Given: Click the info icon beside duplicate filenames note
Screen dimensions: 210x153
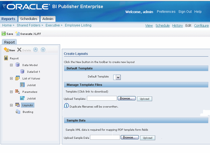Looking at the screenshot, I should [x=66, y=106].
